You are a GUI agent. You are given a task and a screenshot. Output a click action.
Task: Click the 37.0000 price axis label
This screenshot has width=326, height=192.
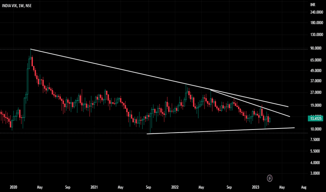[x=316, y=81]
